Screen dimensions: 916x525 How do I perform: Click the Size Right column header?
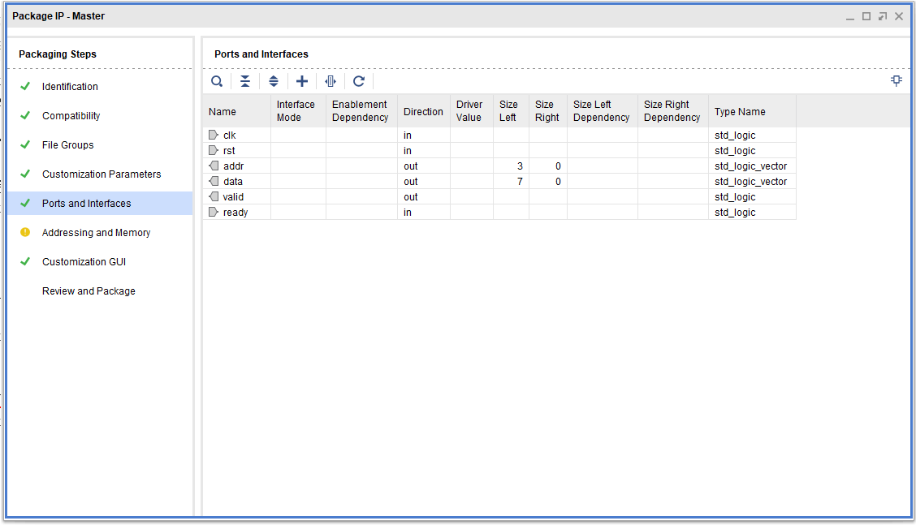pos(548,111)
